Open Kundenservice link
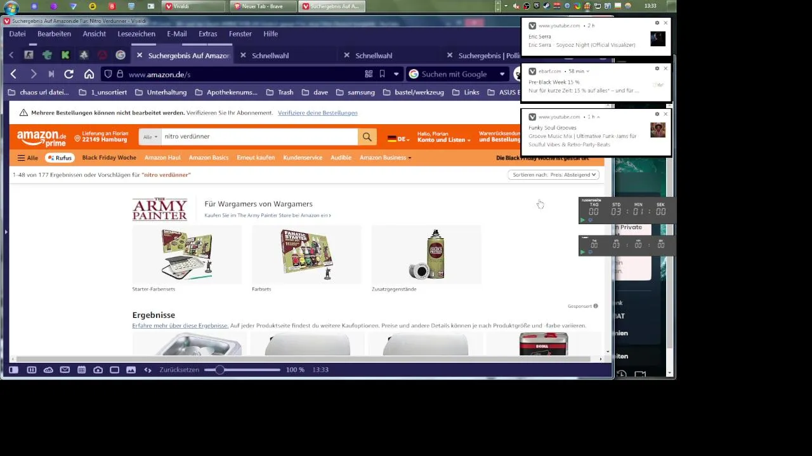The height and width of the screenshot is (456, 812). [x=303, y=158]
